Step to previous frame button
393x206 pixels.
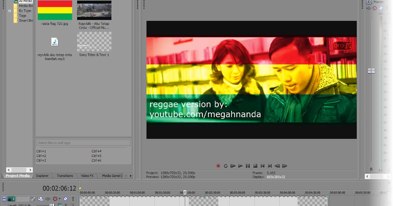coord(277,166)
